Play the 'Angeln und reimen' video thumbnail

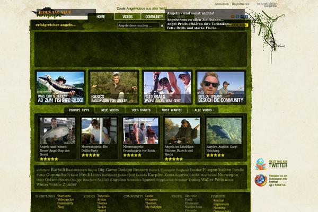point(57,131)
